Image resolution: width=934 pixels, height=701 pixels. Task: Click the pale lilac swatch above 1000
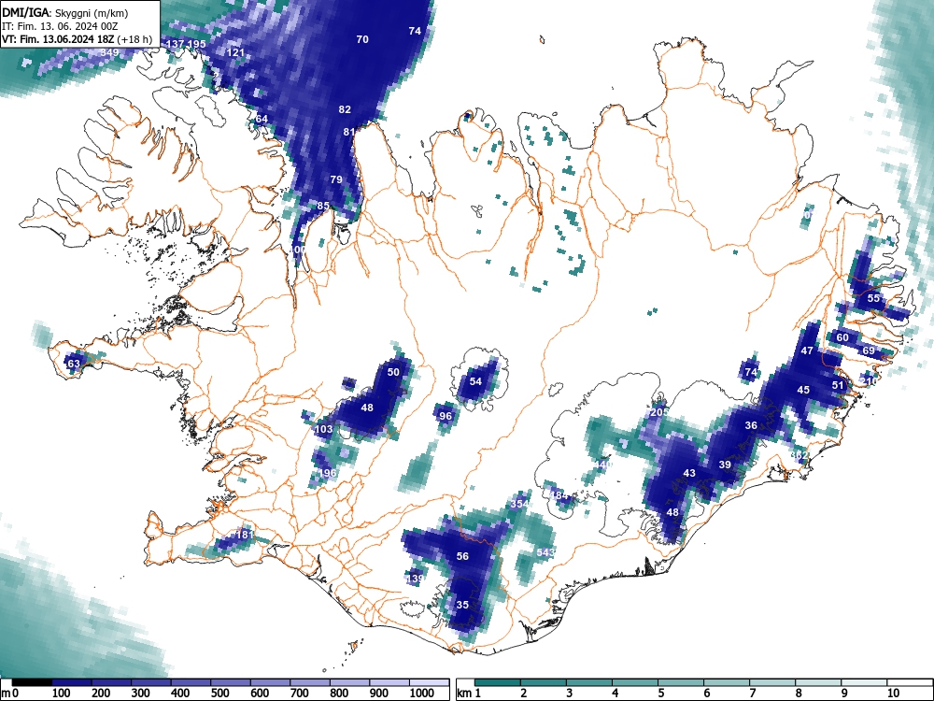pyautogui.click(x=429, y=682)
